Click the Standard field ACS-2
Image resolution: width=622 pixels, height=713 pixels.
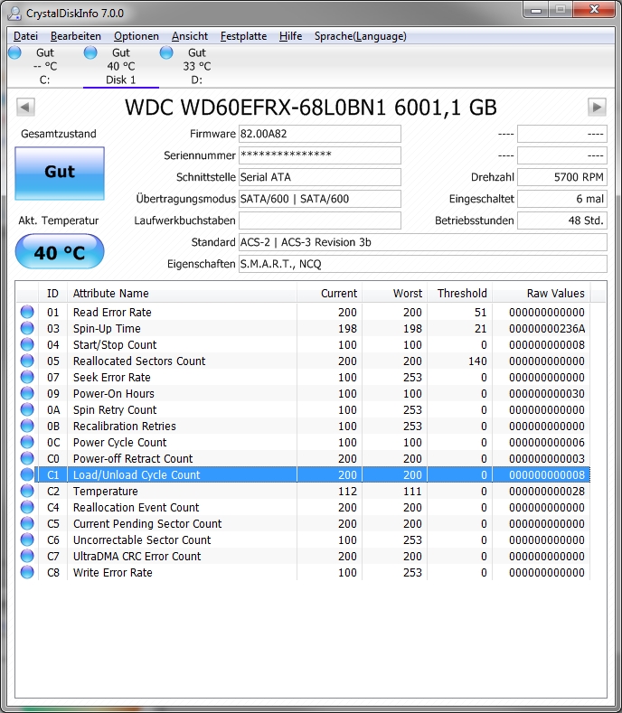423,242
